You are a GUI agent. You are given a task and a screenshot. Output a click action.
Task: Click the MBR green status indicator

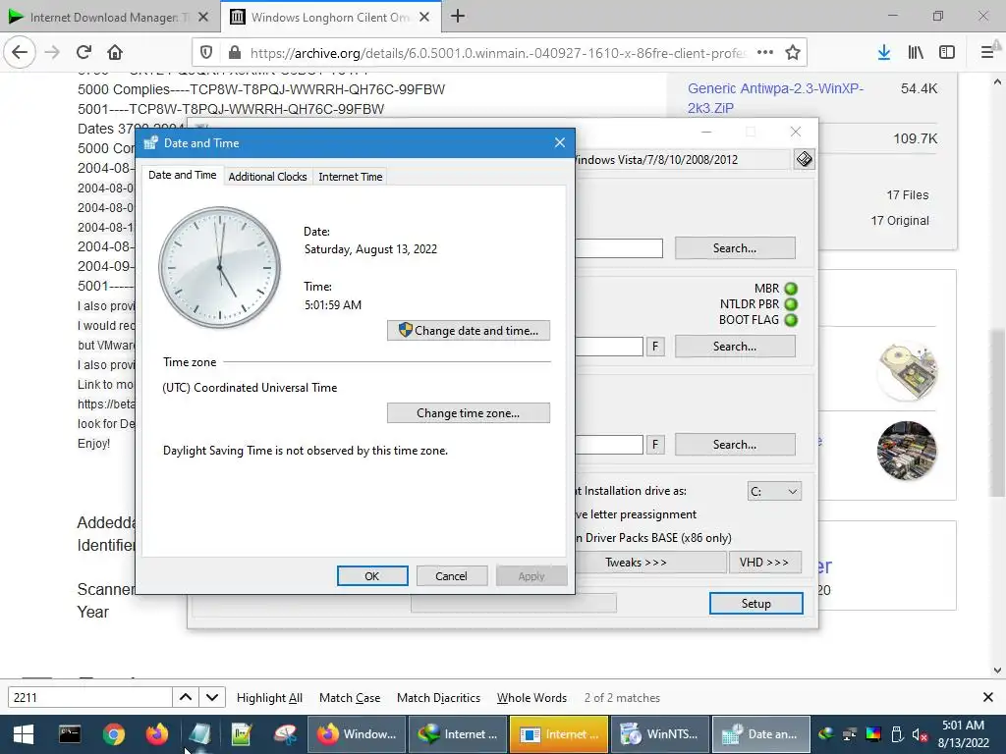[x=791, y=289]
